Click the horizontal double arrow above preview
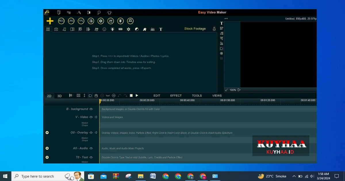Screen dimensions: 345x181 point(226,19)
